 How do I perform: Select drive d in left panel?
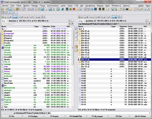tap(21, 17)
